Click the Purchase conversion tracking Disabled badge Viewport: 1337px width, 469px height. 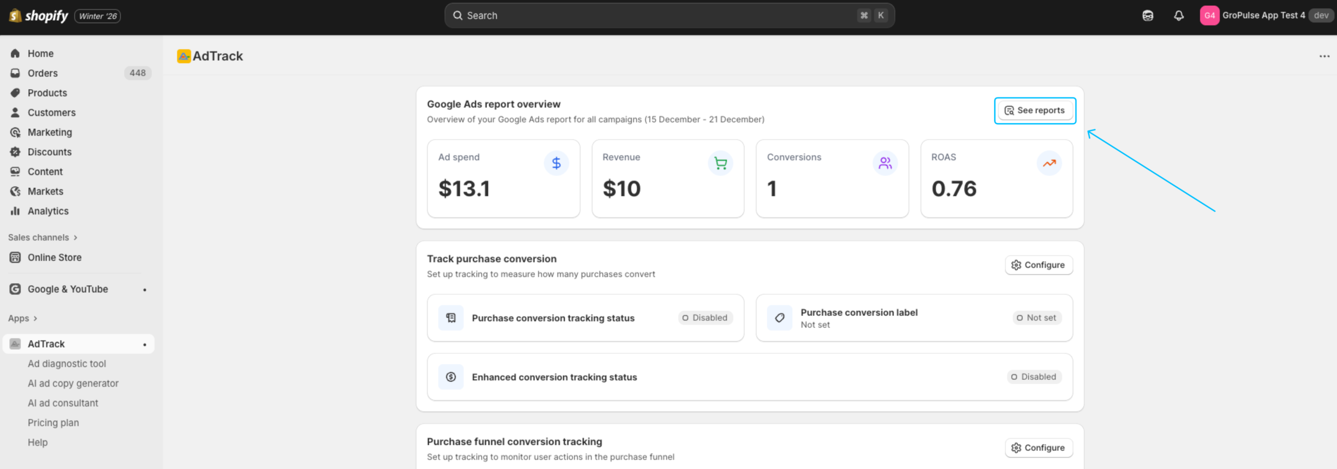(x=705, y=318)
